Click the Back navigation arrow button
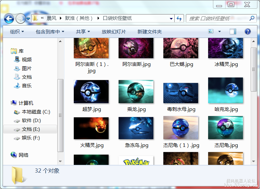 point(9,18)
